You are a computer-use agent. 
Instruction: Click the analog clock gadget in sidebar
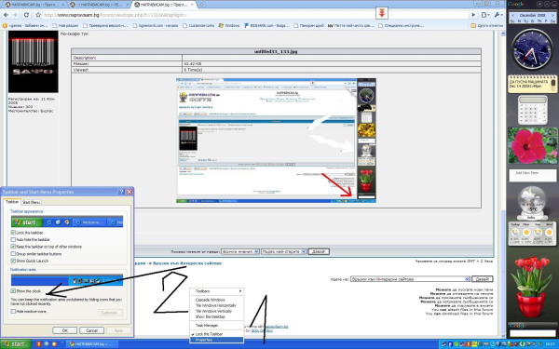coord(532,50)
